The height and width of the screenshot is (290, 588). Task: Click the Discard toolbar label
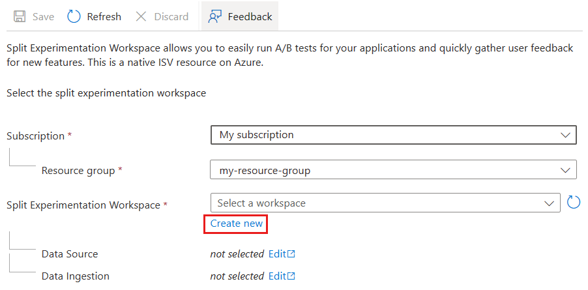pos(171,17)
